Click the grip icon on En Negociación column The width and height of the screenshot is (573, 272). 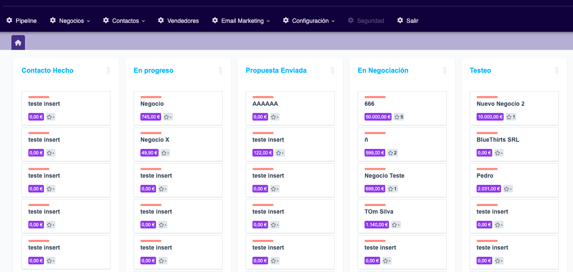click(x=444, y=71)
